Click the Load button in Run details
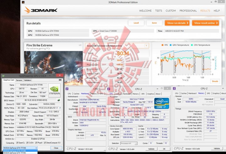The image size is (226, 154). (x=136, y=23)
